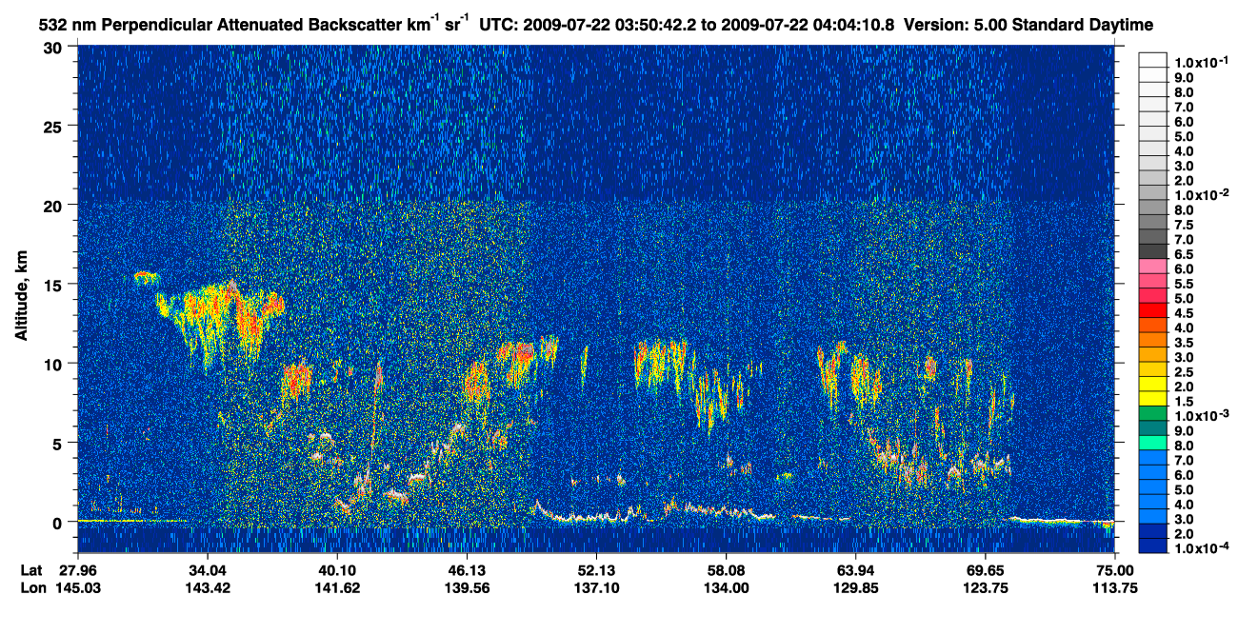This screenshot has width=1238, height=635.
Task: Click the dark gray swatch beside 6.5
Action: click(x=1152, y=252)
